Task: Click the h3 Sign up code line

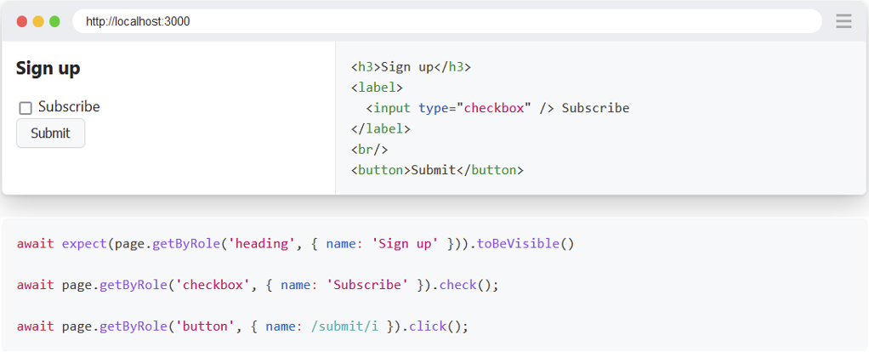Action: 411,67
